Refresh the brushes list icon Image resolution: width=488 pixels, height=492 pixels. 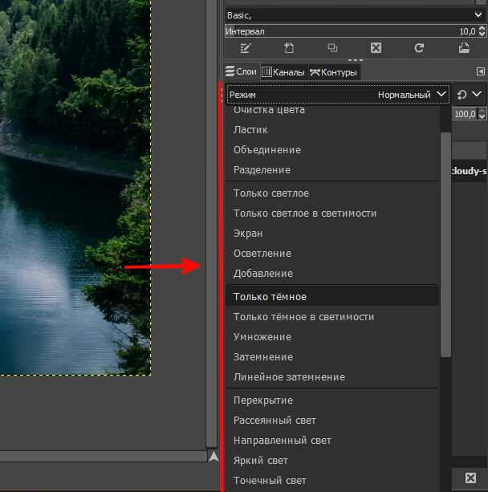point(419,48)
